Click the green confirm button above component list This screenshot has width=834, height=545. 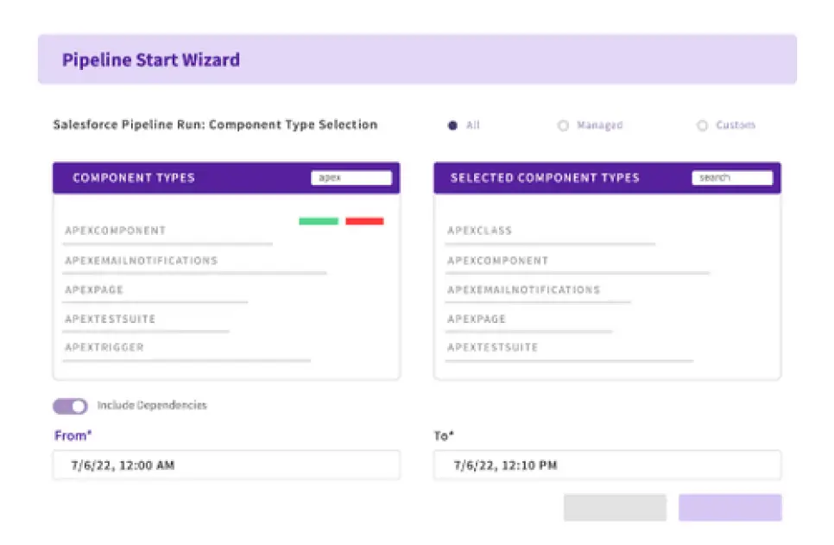click(317, 220)
